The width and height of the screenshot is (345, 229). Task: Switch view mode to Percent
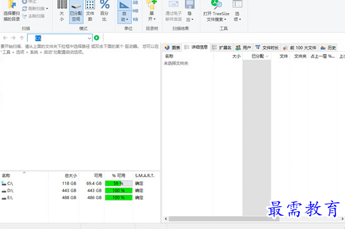pyautogui.click(x=104, y=11)
